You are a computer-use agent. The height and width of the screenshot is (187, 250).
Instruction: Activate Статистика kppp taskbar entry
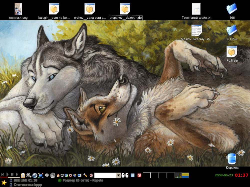pyautogui.click(x=26, y=185)
